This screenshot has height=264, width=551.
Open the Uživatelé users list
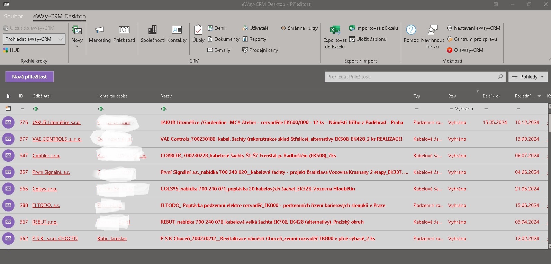click(x=255, y=28)
